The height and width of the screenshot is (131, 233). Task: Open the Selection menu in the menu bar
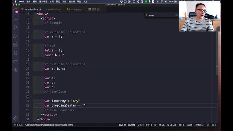(x=43, y=1)
